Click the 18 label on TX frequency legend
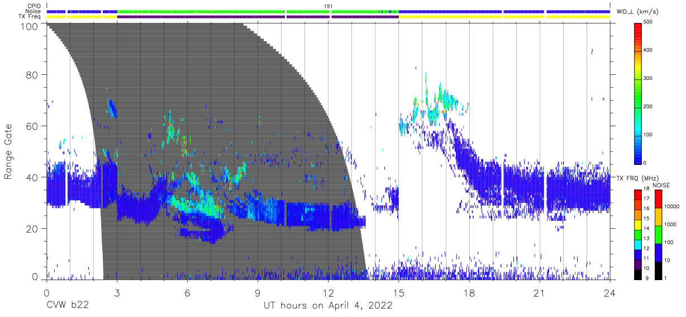 click(x=647, y=190)
